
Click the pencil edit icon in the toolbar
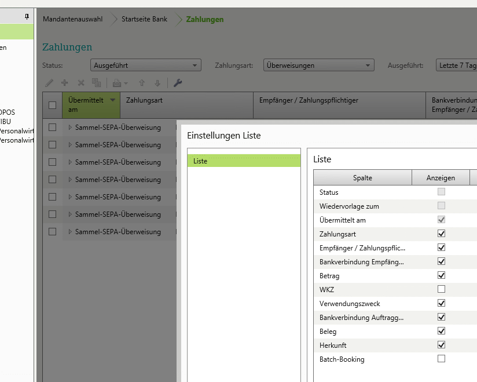pyautogui.click(x=49, y=82)
